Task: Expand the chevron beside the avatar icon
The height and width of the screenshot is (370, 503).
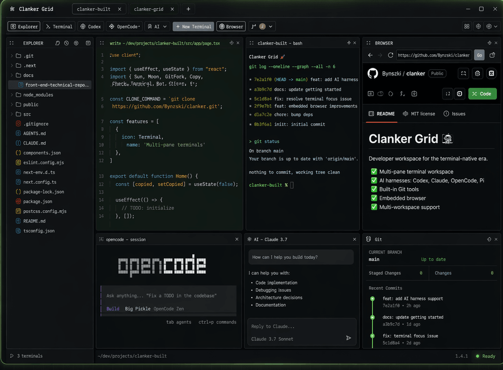Action: point(271,27)
